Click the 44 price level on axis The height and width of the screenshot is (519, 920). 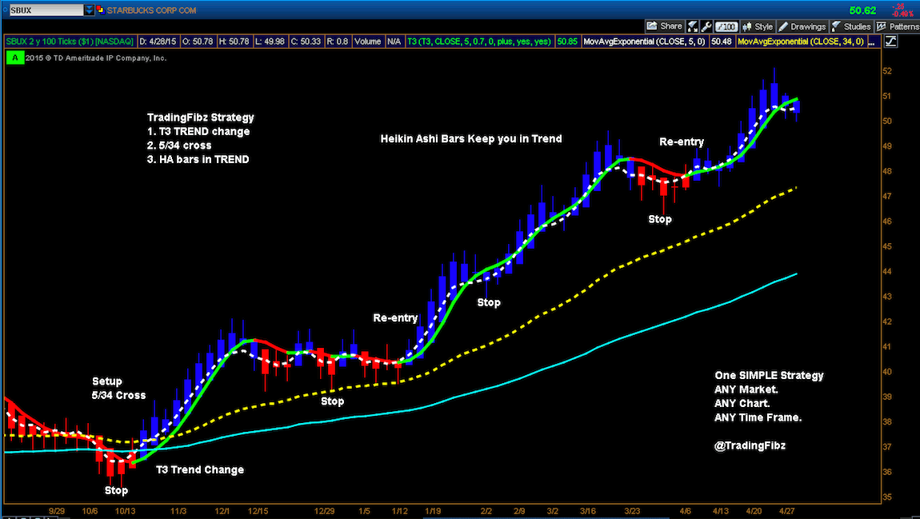[x=887, y=272]
